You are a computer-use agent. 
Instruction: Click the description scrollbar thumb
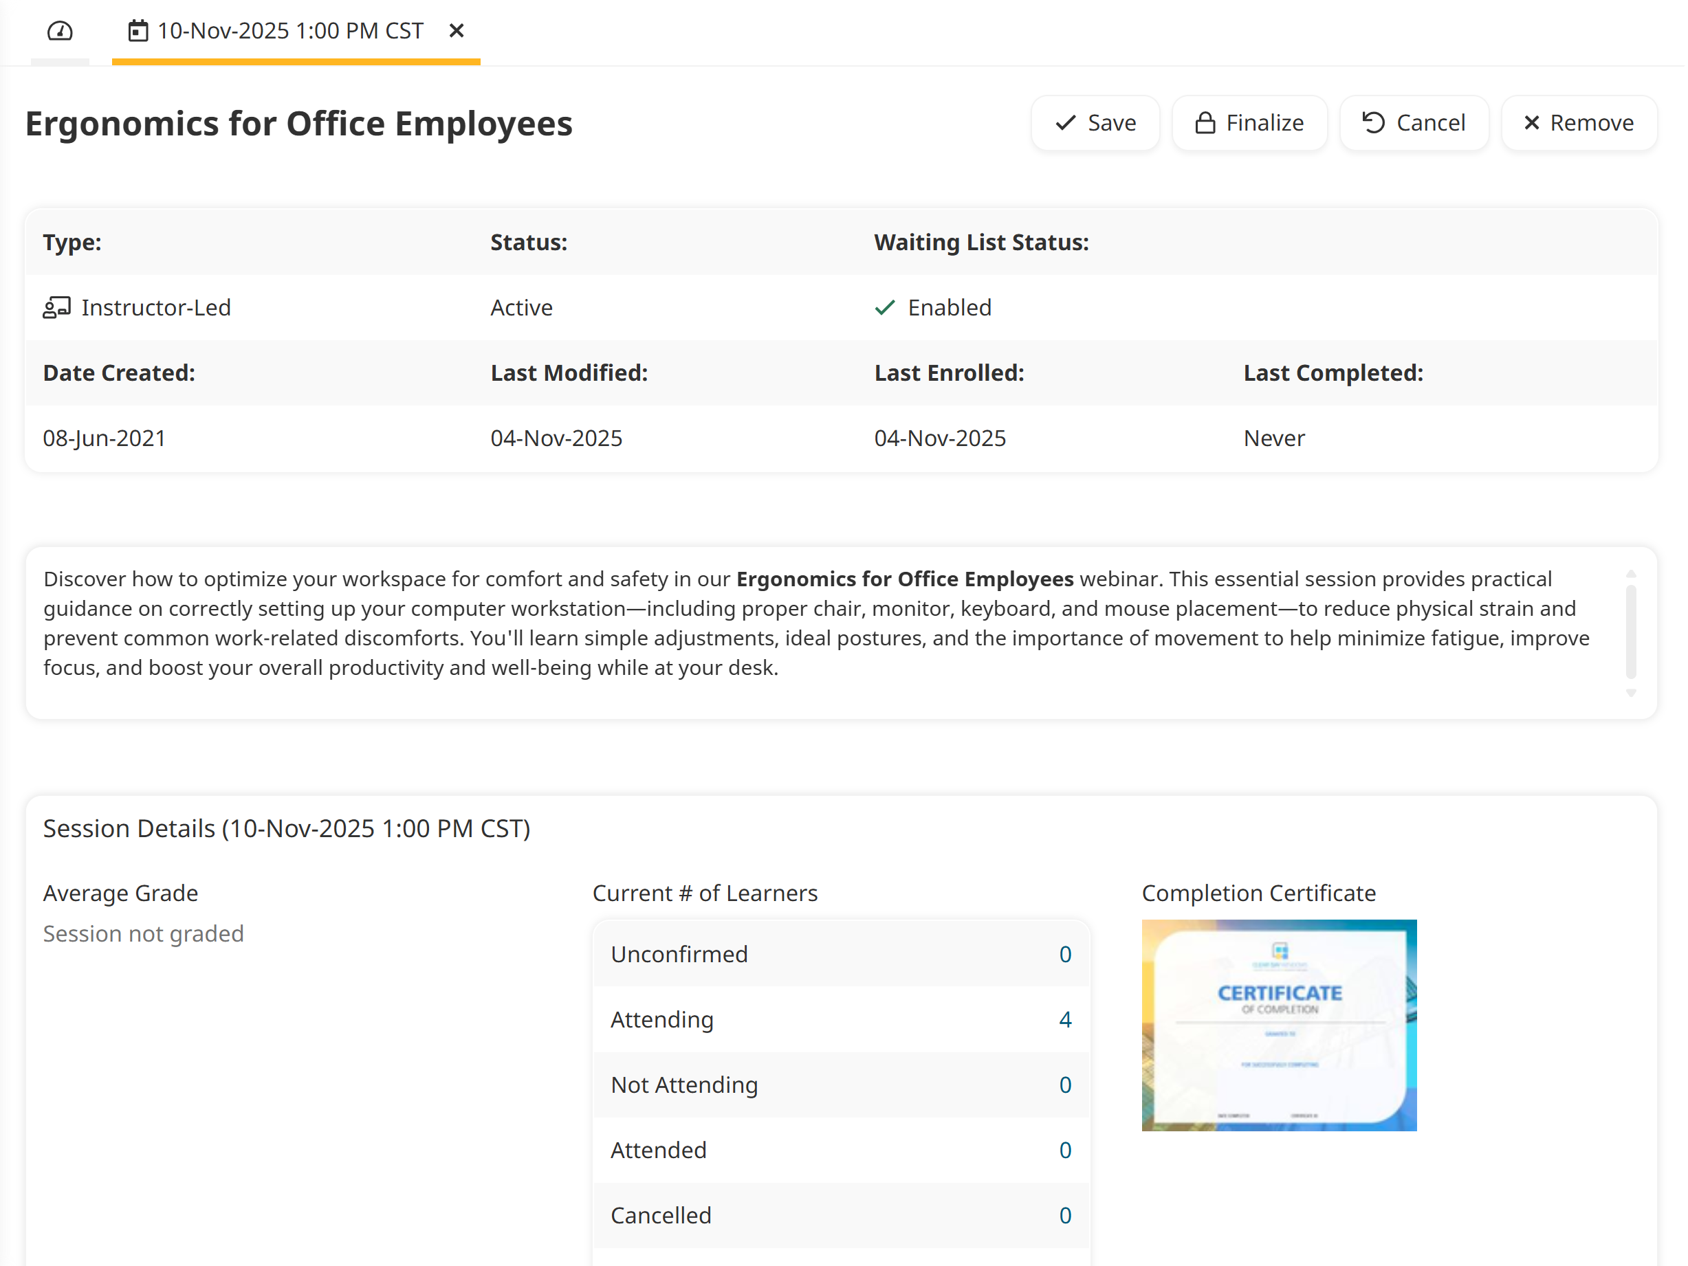point(1630,632)
